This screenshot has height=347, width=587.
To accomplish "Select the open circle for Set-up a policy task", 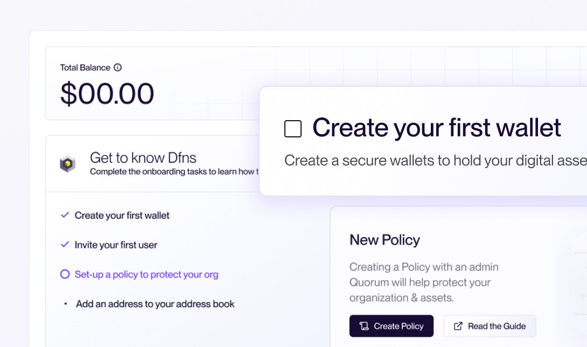I will click(x=64, y=274).
